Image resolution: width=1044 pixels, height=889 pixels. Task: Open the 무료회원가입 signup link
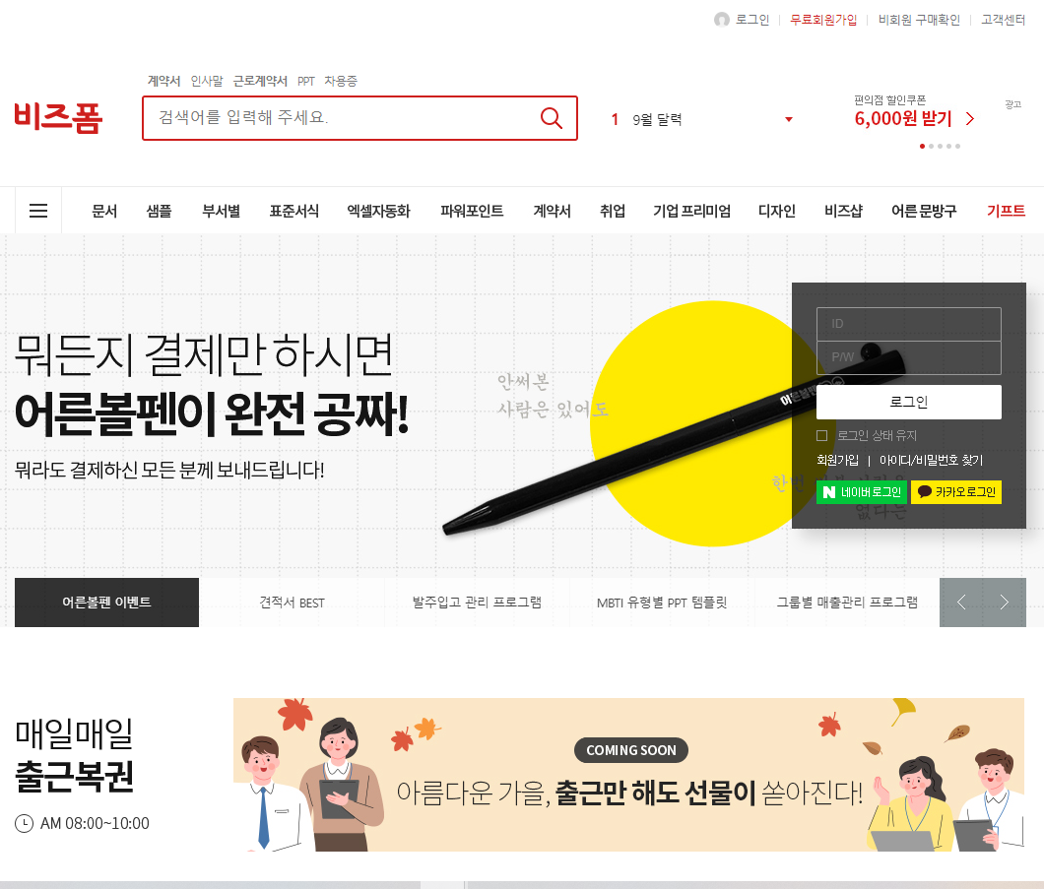coord(822,19)
